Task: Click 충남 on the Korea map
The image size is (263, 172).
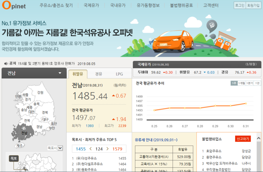Action: (24, 110)
